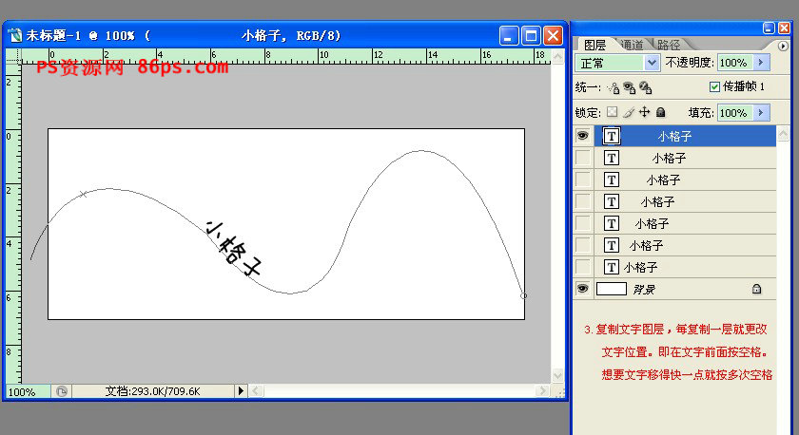The width and height of the screenshot is (799, 435).
Task: Switch to the 图层 (Layers) tab
Action: tap(594, 45)
